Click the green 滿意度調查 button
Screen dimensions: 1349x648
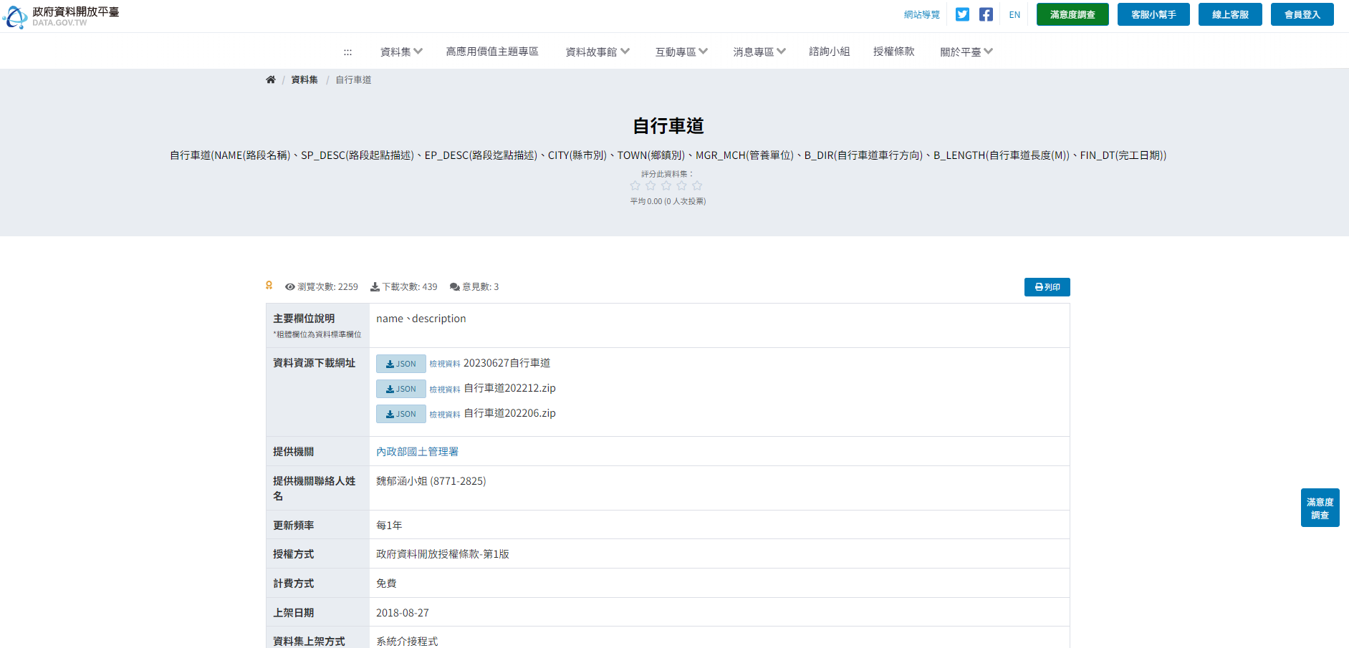(1072, 14)
